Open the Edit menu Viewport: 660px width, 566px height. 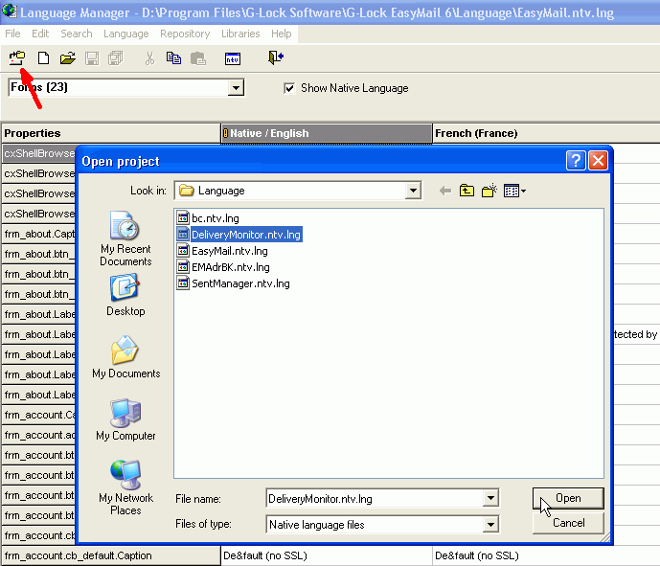(x=40, y=34)
